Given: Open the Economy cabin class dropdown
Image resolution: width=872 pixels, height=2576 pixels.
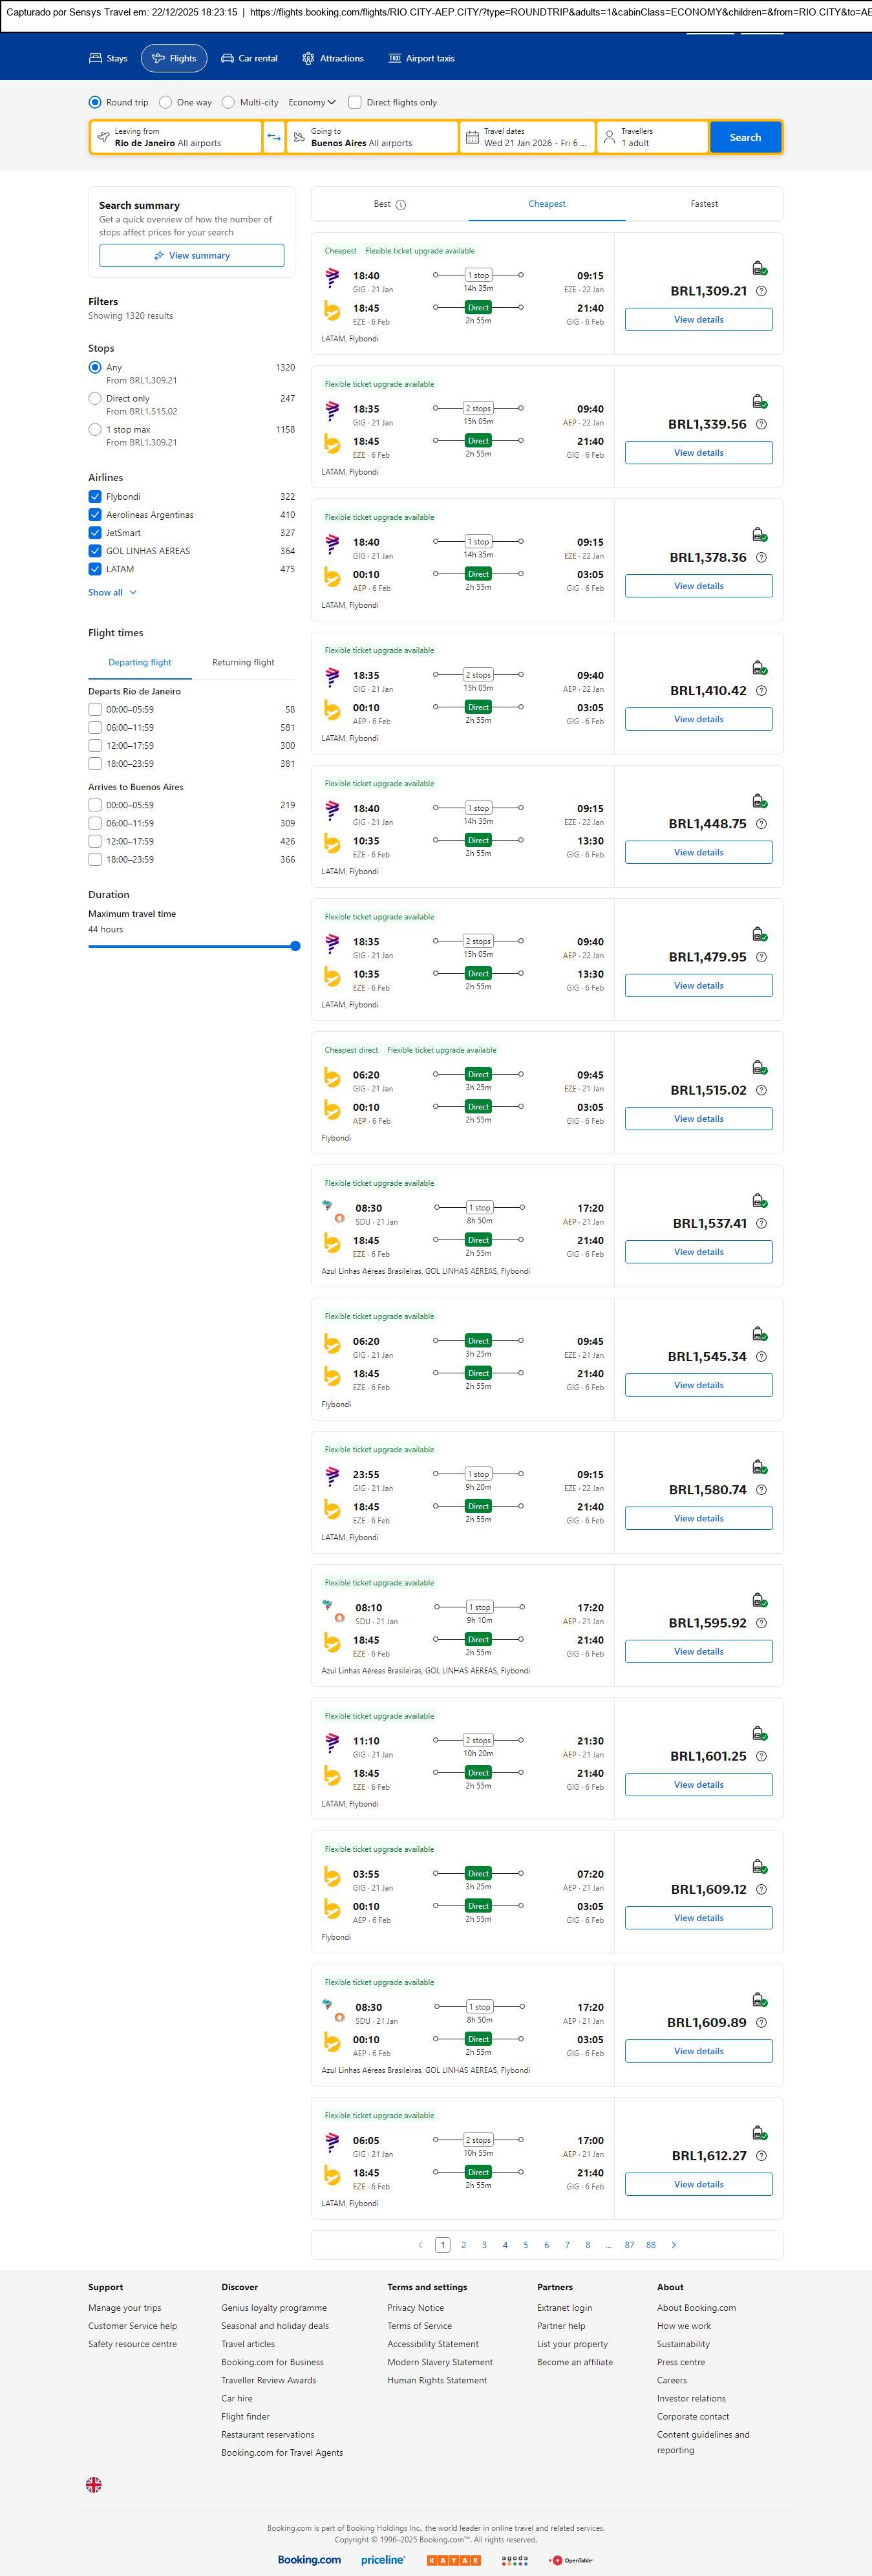Looking at the screenshot, I should pyautogui.click(x=311, y=102).
